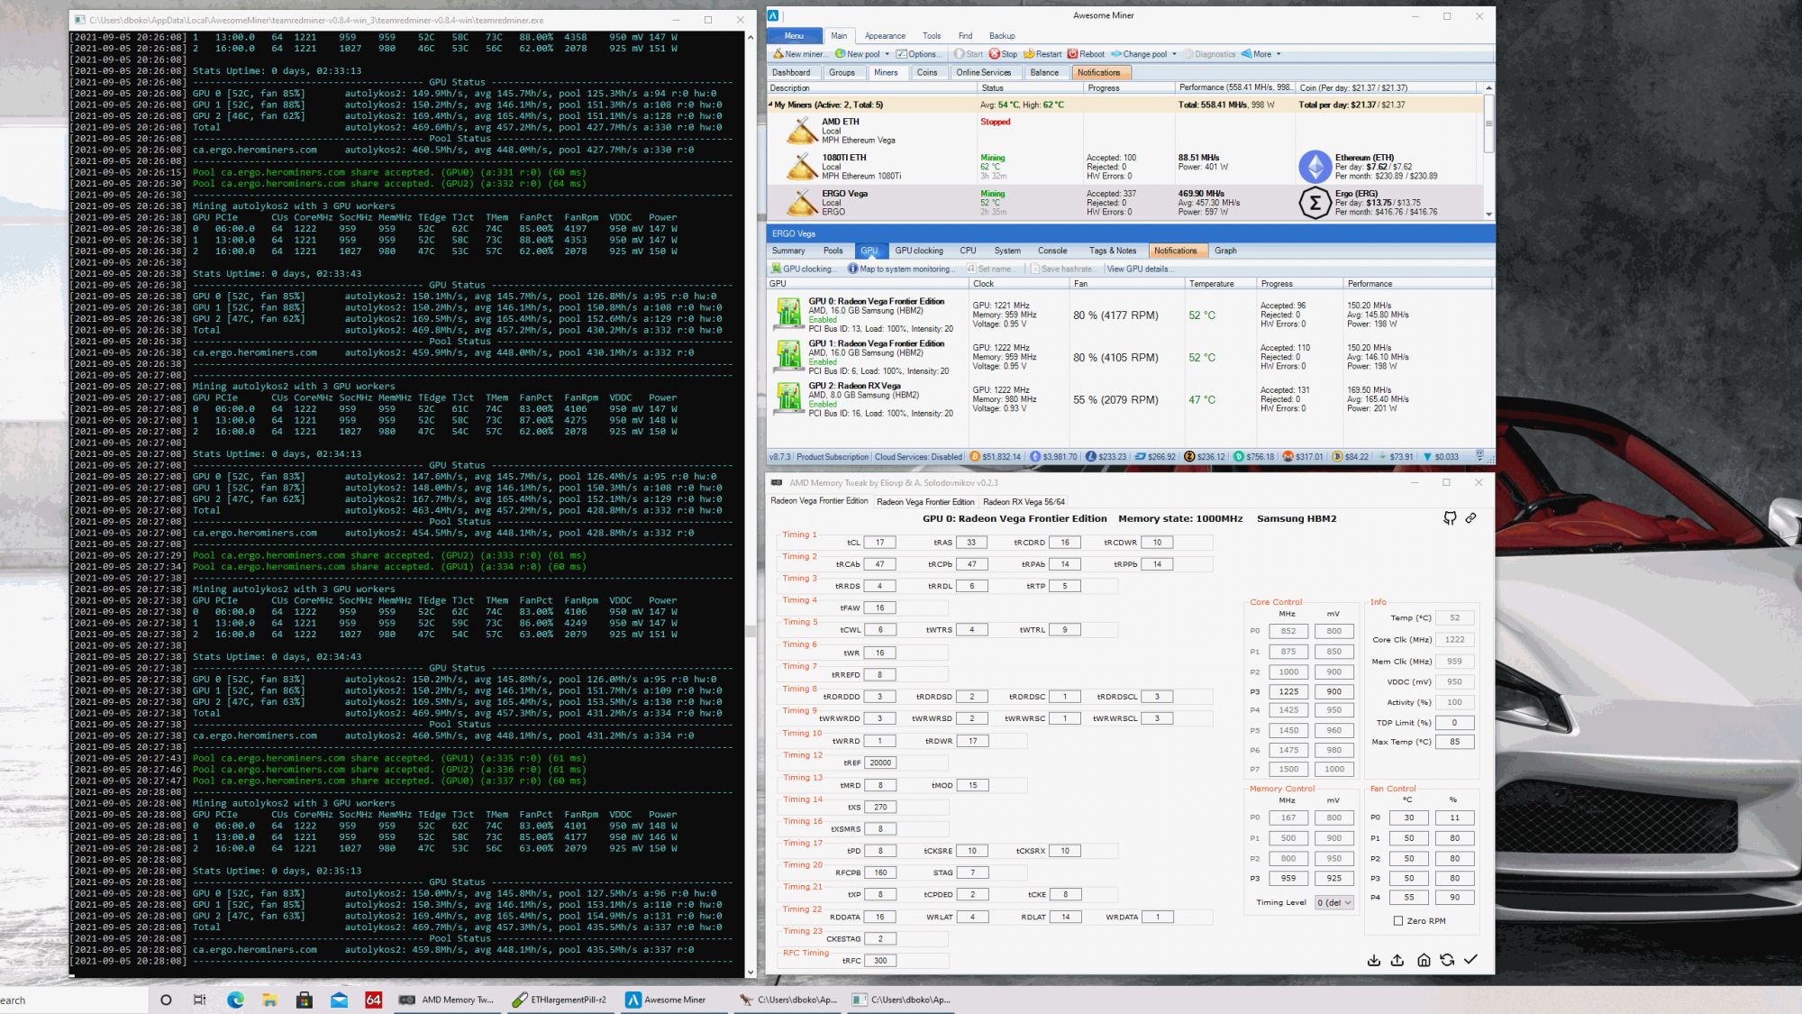Screen dimensions: 1802x1014
Task: Click the GPU clocking toolbar icon
Action: [x=776, y=269]
